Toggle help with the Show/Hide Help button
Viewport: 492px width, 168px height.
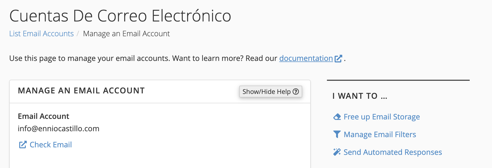click(271, 92)
